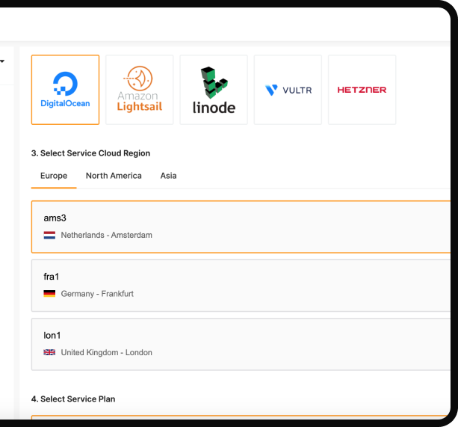Screen dimensions: 458x427
Task: Click the Netherlands - Amsterdam location text
Action: coord(106,235)
